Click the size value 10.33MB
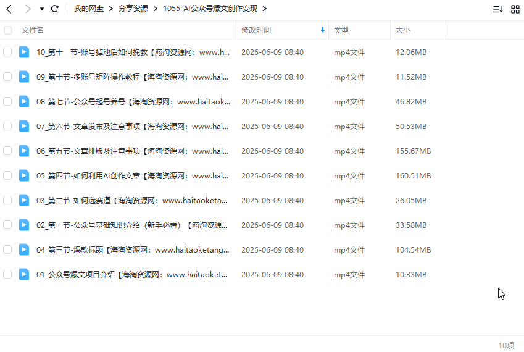The width and height of the screenshot is (524, 352). pyautogui.click(x=411, y=275)
